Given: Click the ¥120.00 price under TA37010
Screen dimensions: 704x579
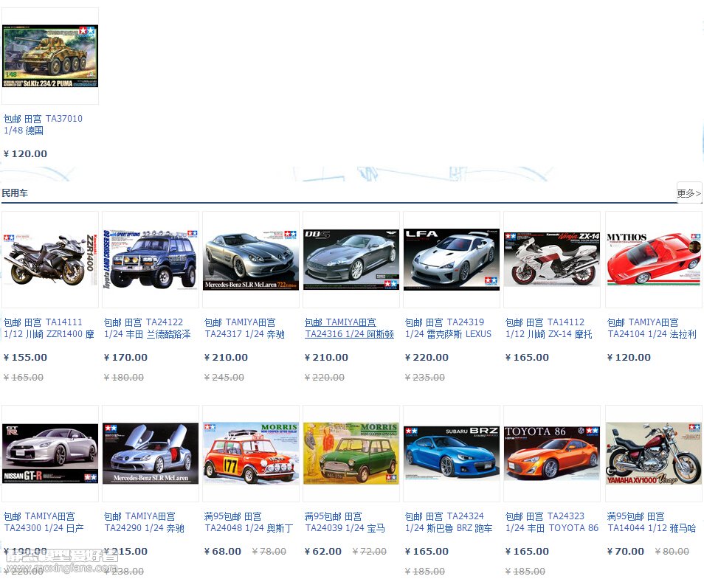Looking at the screenshot, I should (x=25, y=154).
